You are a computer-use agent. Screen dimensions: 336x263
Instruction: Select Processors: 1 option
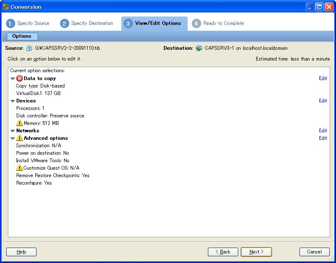point(30,108)
